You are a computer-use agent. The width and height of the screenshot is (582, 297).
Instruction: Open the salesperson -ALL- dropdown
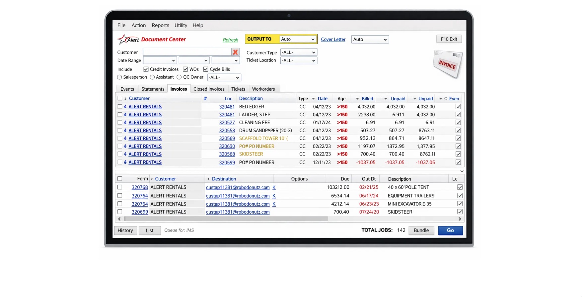(x=224, y=77)
